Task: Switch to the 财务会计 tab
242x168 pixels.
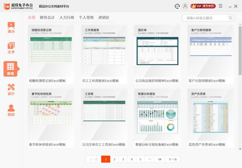Action: (47, 17)
